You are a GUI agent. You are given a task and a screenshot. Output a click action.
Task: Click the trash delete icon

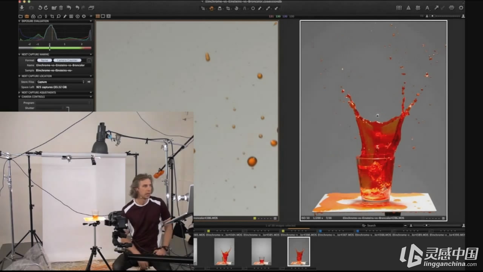pos(61,8)
